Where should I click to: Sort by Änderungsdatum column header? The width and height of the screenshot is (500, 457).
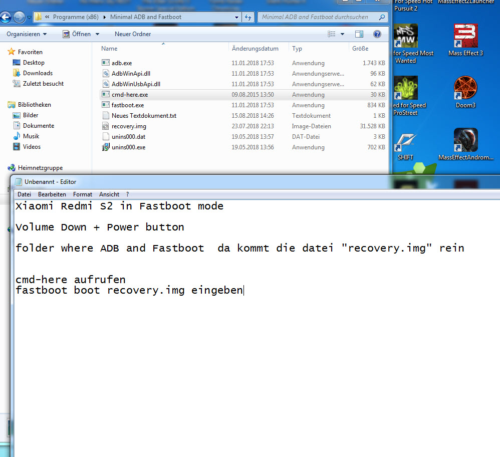click(x=255, y=49)
